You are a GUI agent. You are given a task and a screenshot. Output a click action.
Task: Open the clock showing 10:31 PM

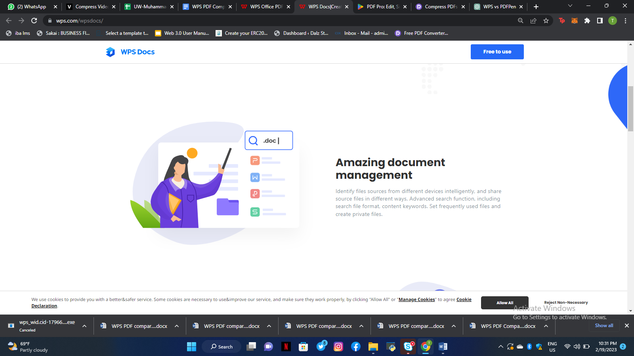606,347
